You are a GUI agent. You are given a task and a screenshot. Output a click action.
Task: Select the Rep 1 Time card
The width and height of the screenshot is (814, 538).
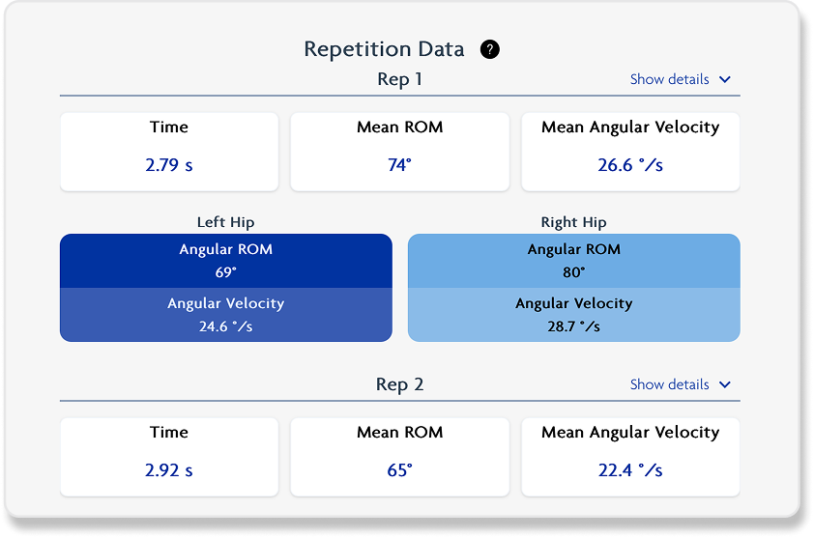click(x=169, y=152)
